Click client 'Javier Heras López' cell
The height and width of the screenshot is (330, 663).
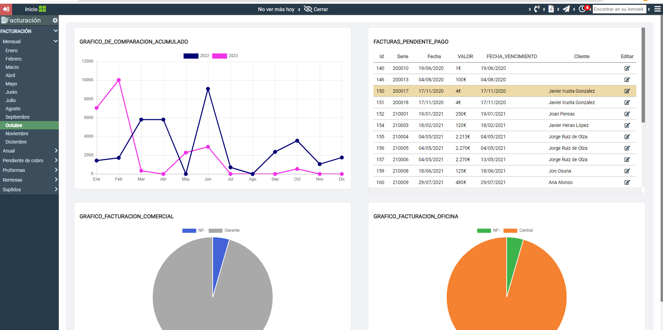(x=568, y=125)
